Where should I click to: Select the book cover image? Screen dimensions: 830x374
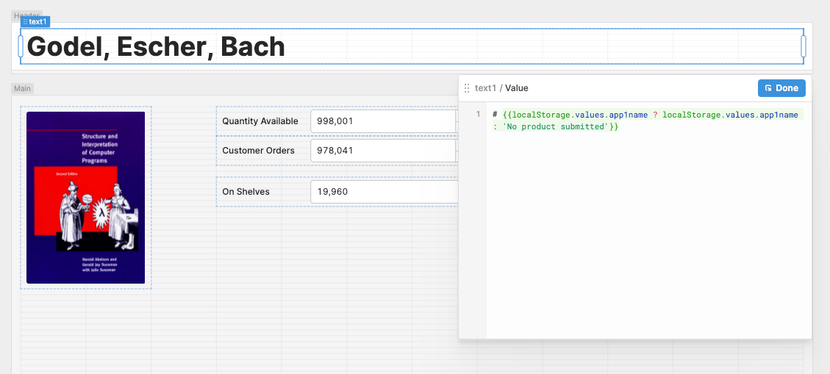[x=86, y=198]
